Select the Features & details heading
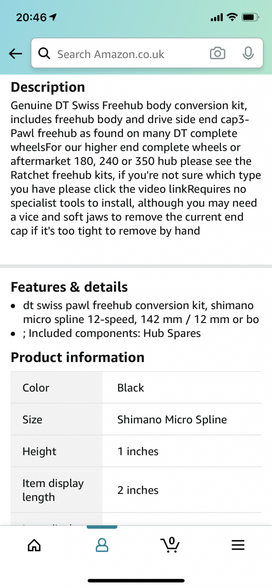 coord(69,287)
